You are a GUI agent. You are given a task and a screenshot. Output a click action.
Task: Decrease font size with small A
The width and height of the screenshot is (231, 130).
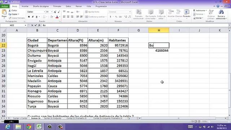(58, 12)
